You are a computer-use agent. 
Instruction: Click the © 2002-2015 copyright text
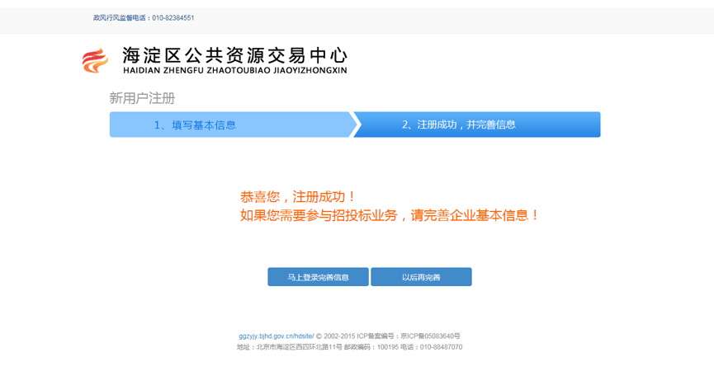335,336
